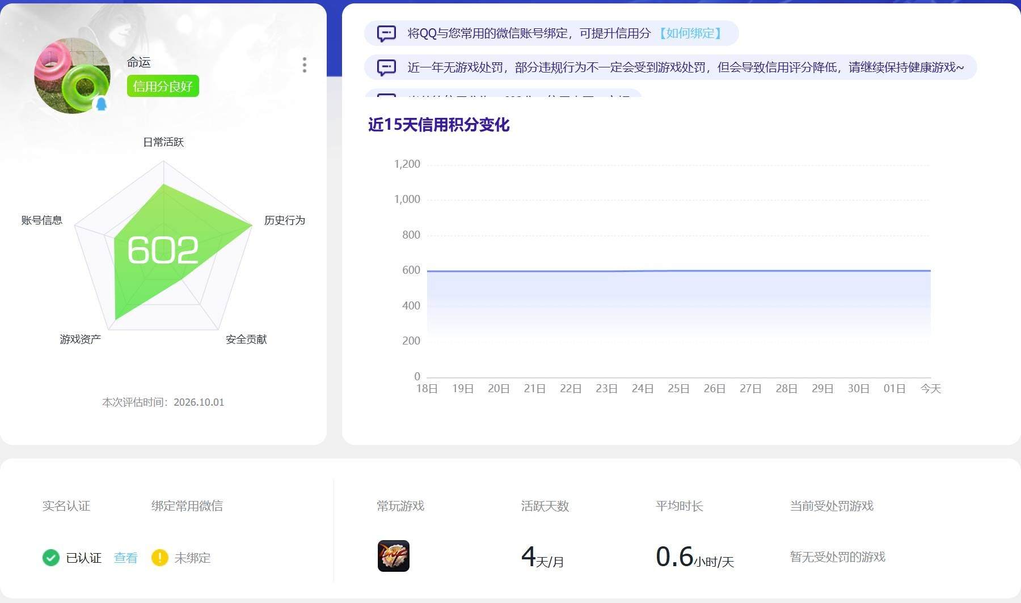Click the 18日 label on chart axis
1021x603 pixels.
point(427,389)
